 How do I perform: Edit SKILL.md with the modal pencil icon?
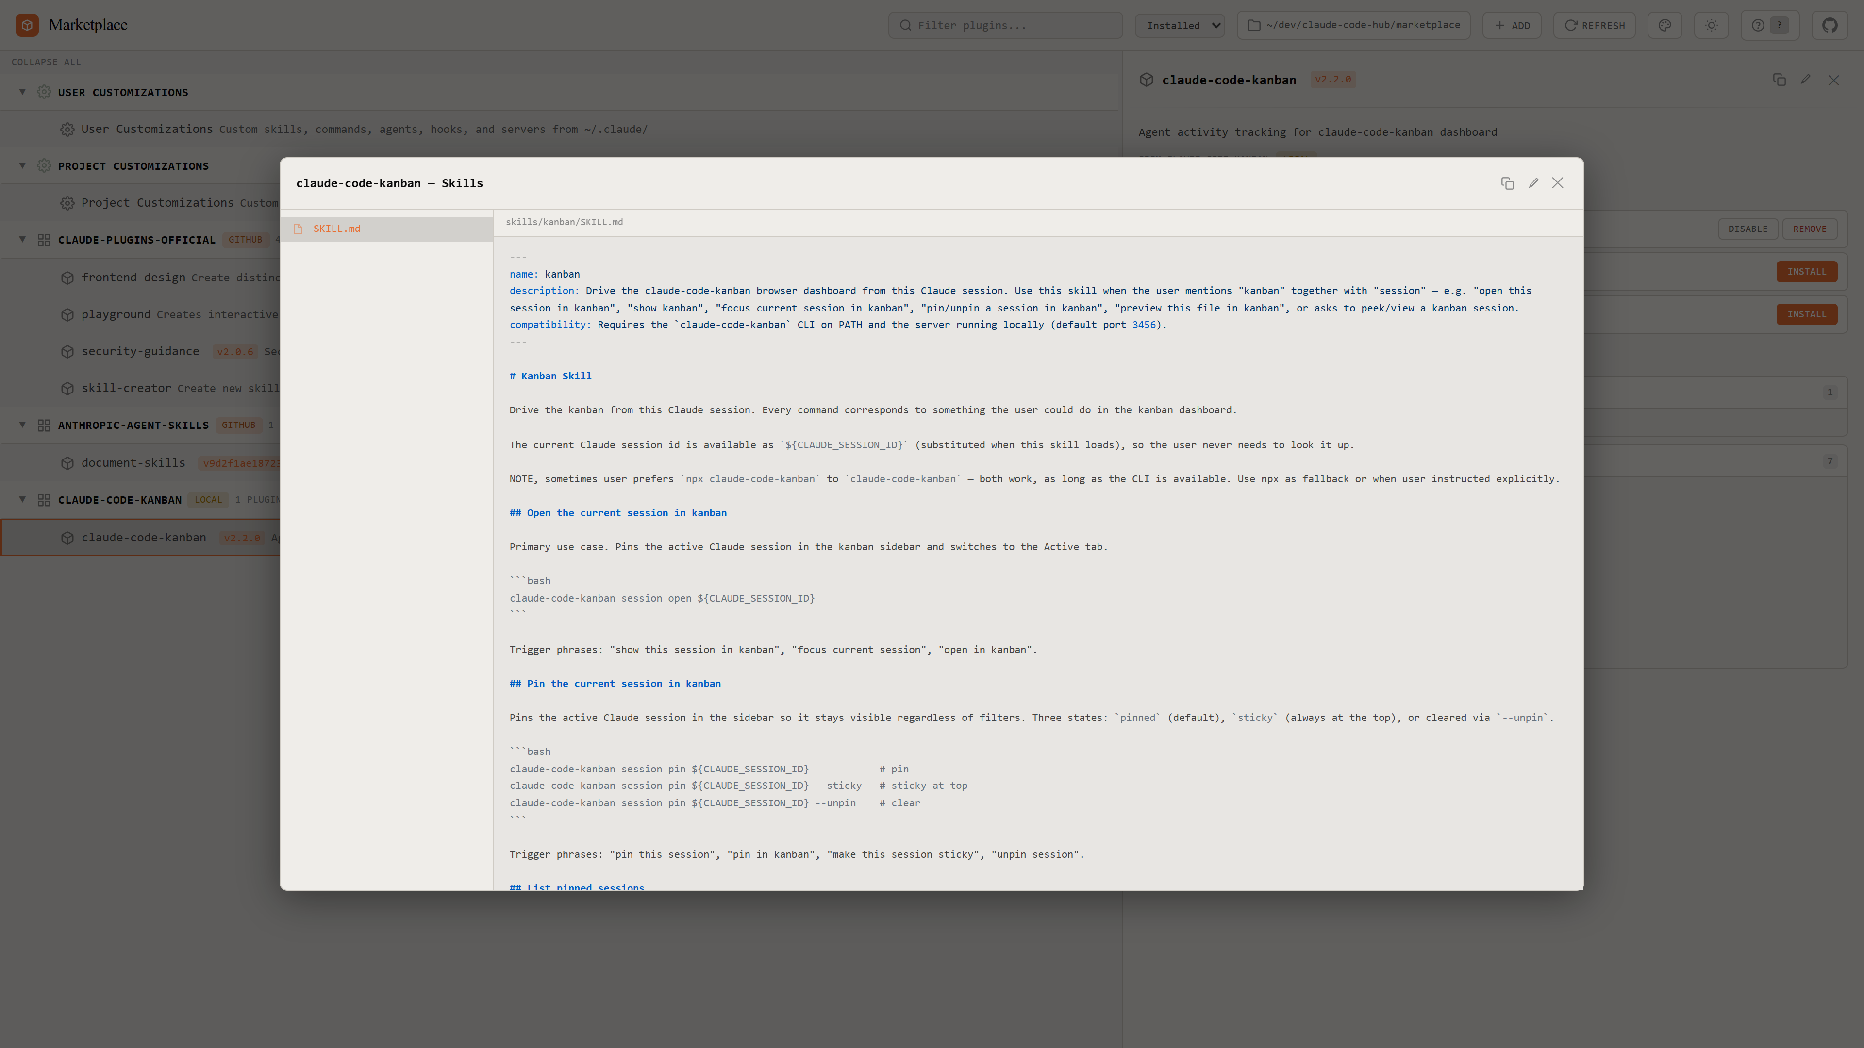(x=1533, y=183)
